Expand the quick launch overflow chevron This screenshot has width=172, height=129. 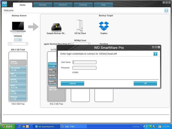[31, 126]
